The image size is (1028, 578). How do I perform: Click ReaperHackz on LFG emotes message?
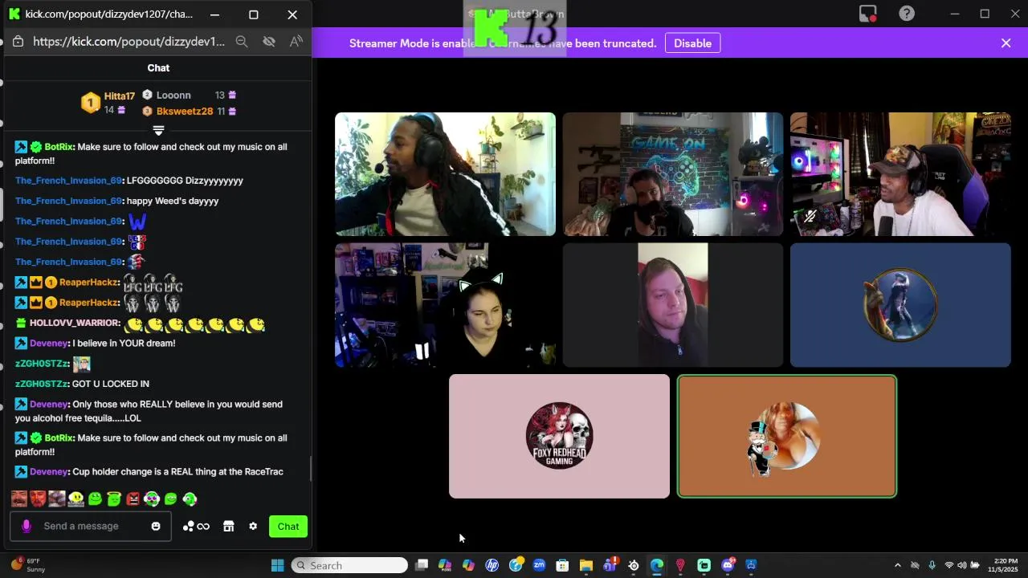click(89, 282)
